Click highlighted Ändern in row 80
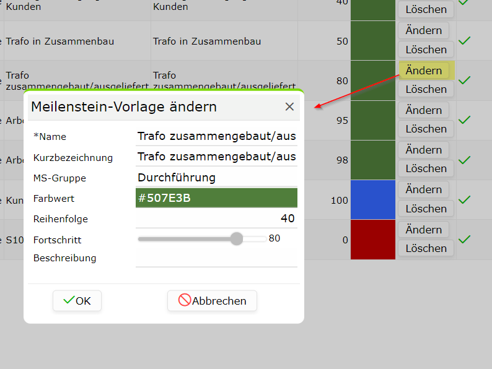492x369 pixels. (x=423, y=70)
